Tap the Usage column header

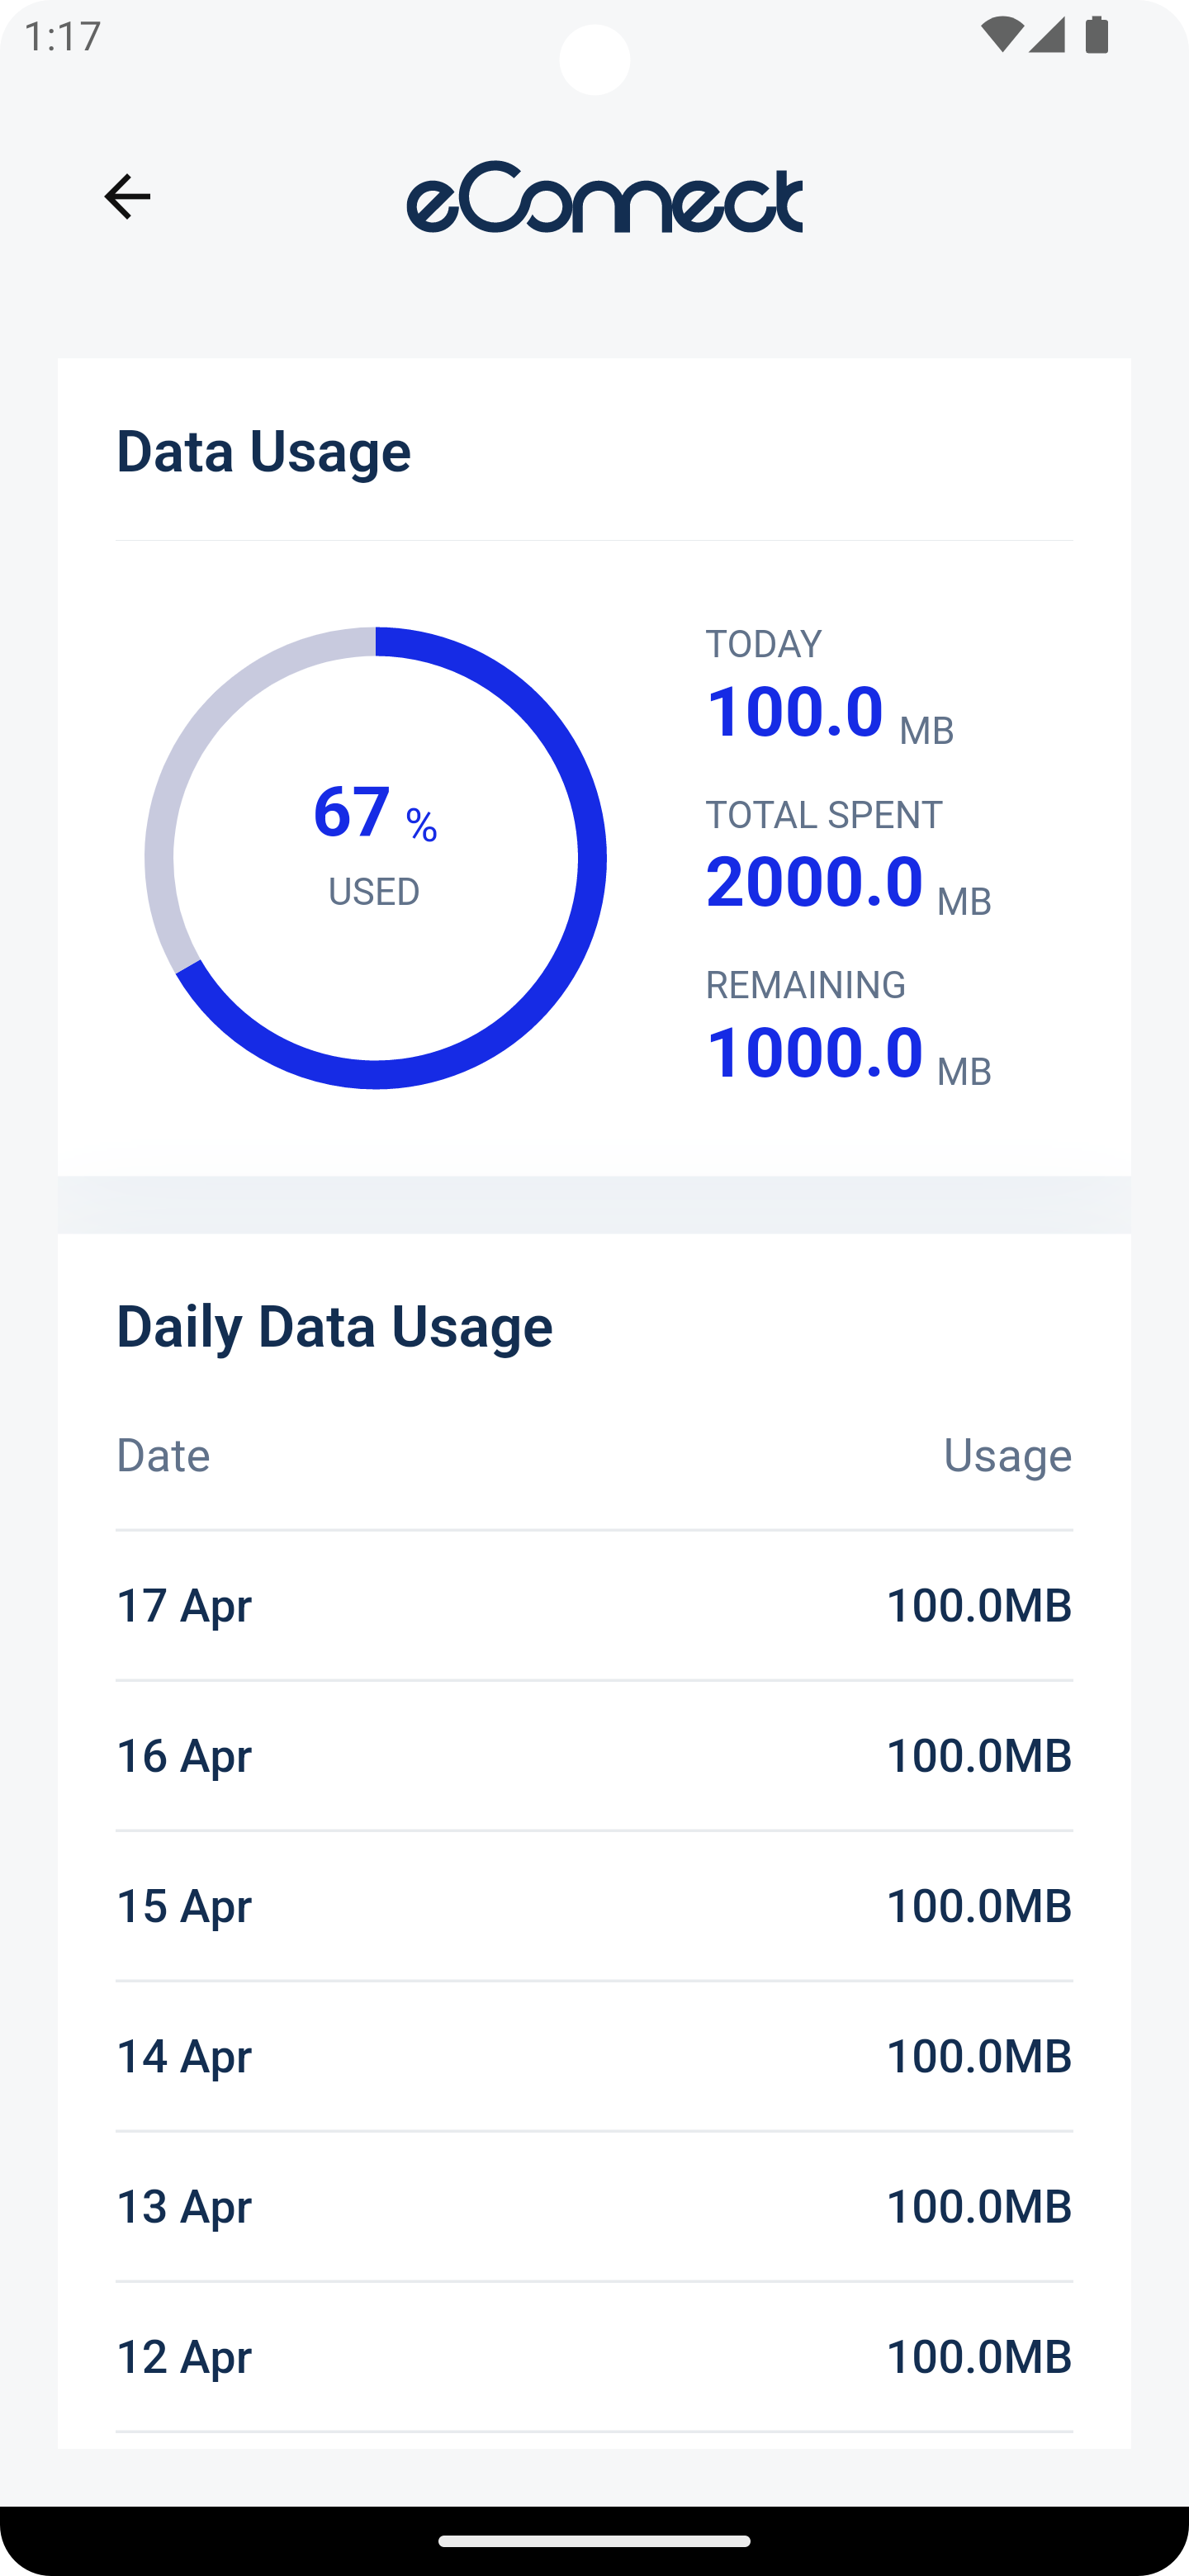[1008, 1455]
